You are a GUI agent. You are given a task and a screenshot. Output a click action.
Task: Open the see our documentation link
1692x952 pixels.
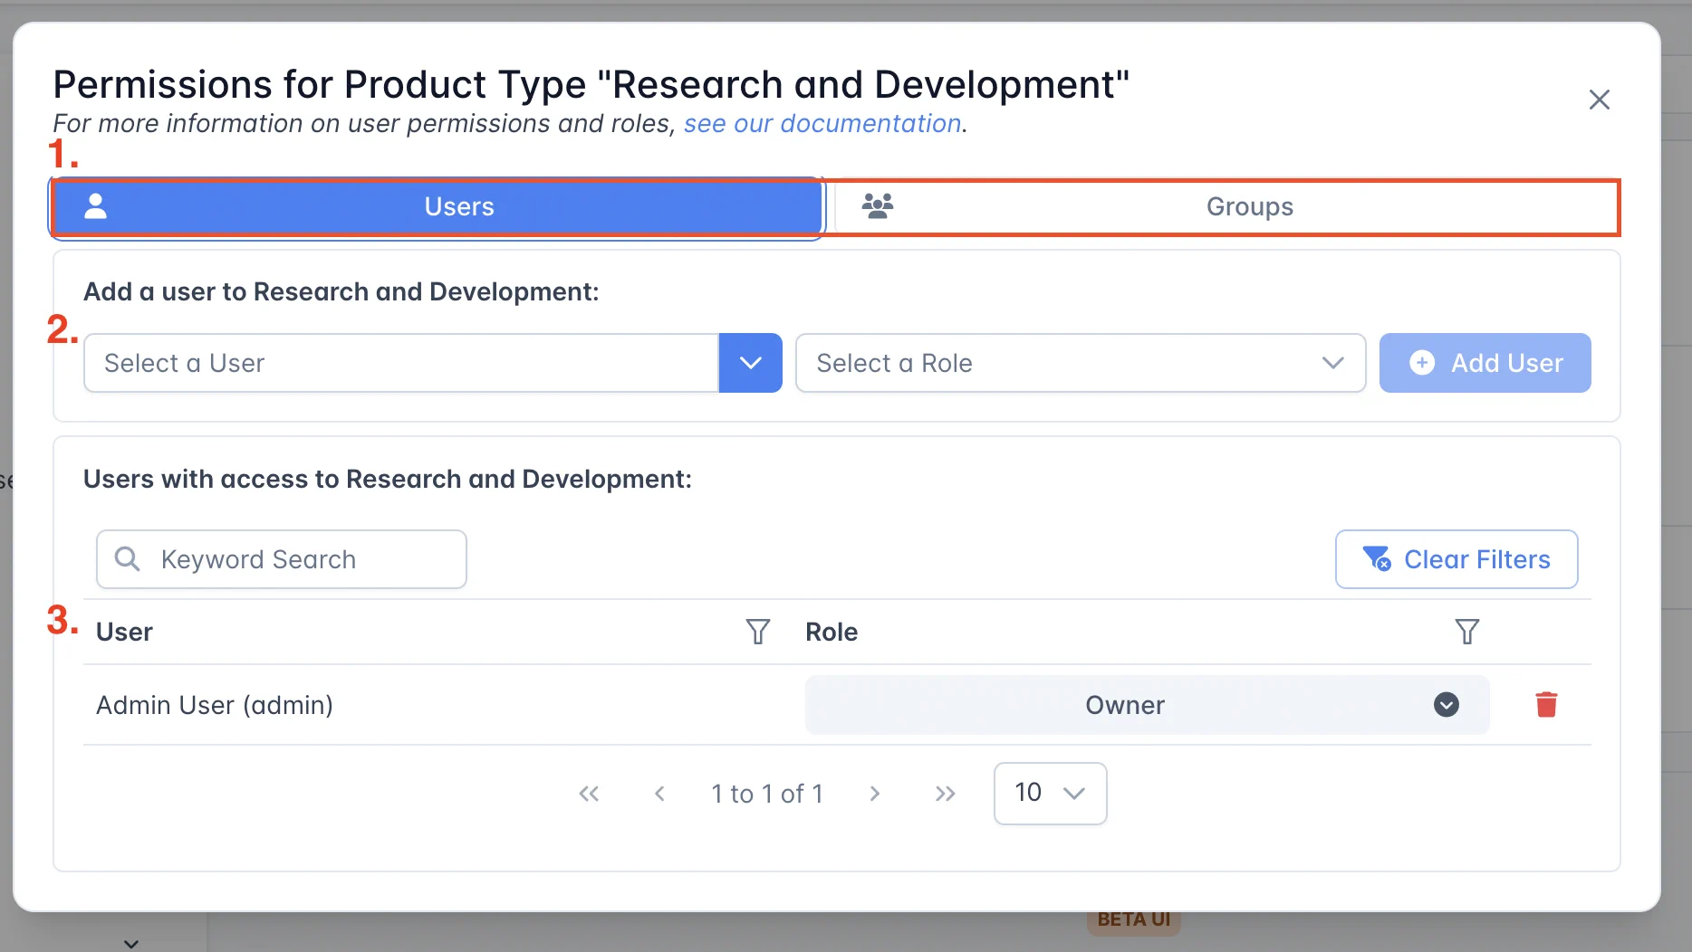pos(822,124)
